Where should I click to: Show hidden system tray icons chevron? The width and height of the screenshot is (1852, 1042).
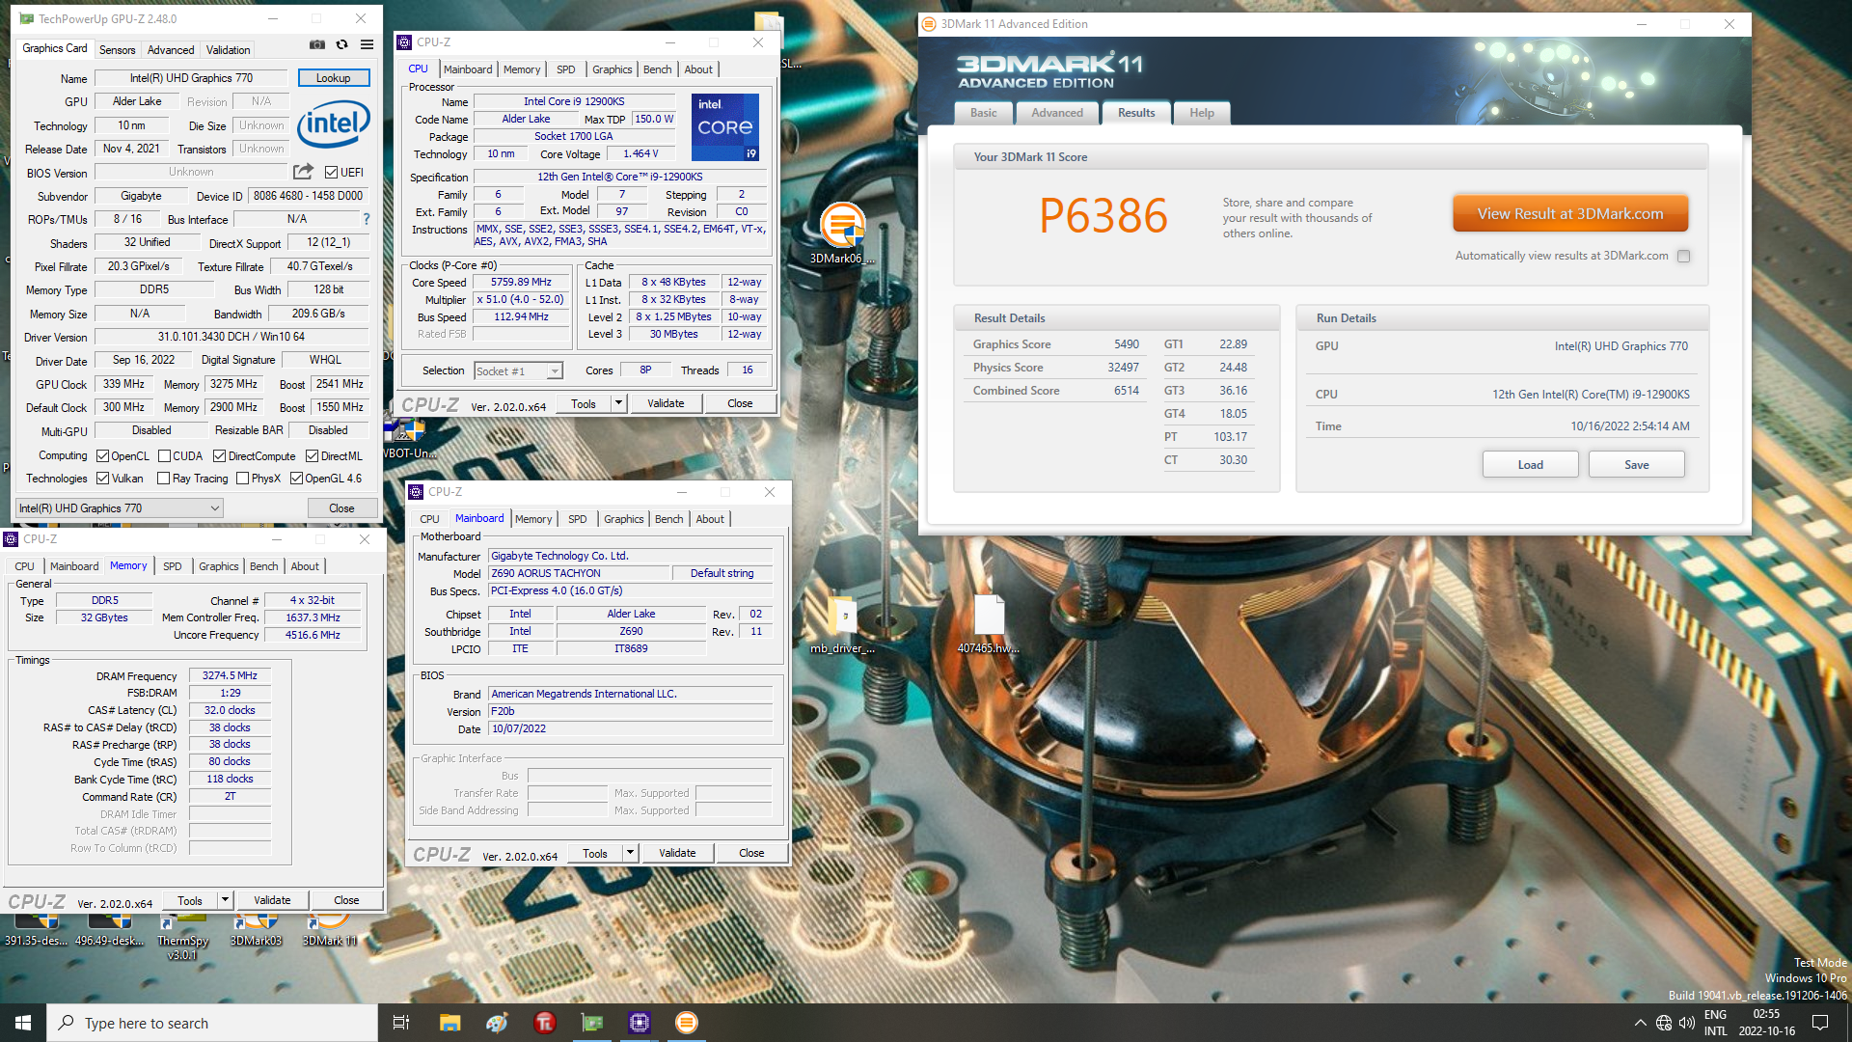coord(1640,1023)
